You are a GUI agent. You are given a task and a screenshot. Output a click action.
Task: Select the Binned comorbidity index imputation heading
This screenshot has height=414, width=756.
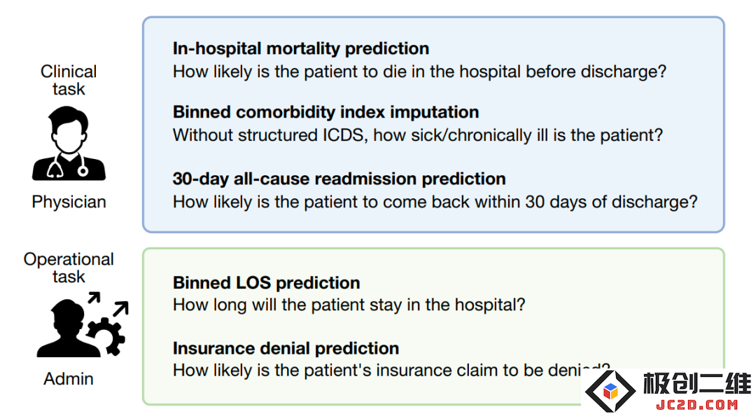326,112
